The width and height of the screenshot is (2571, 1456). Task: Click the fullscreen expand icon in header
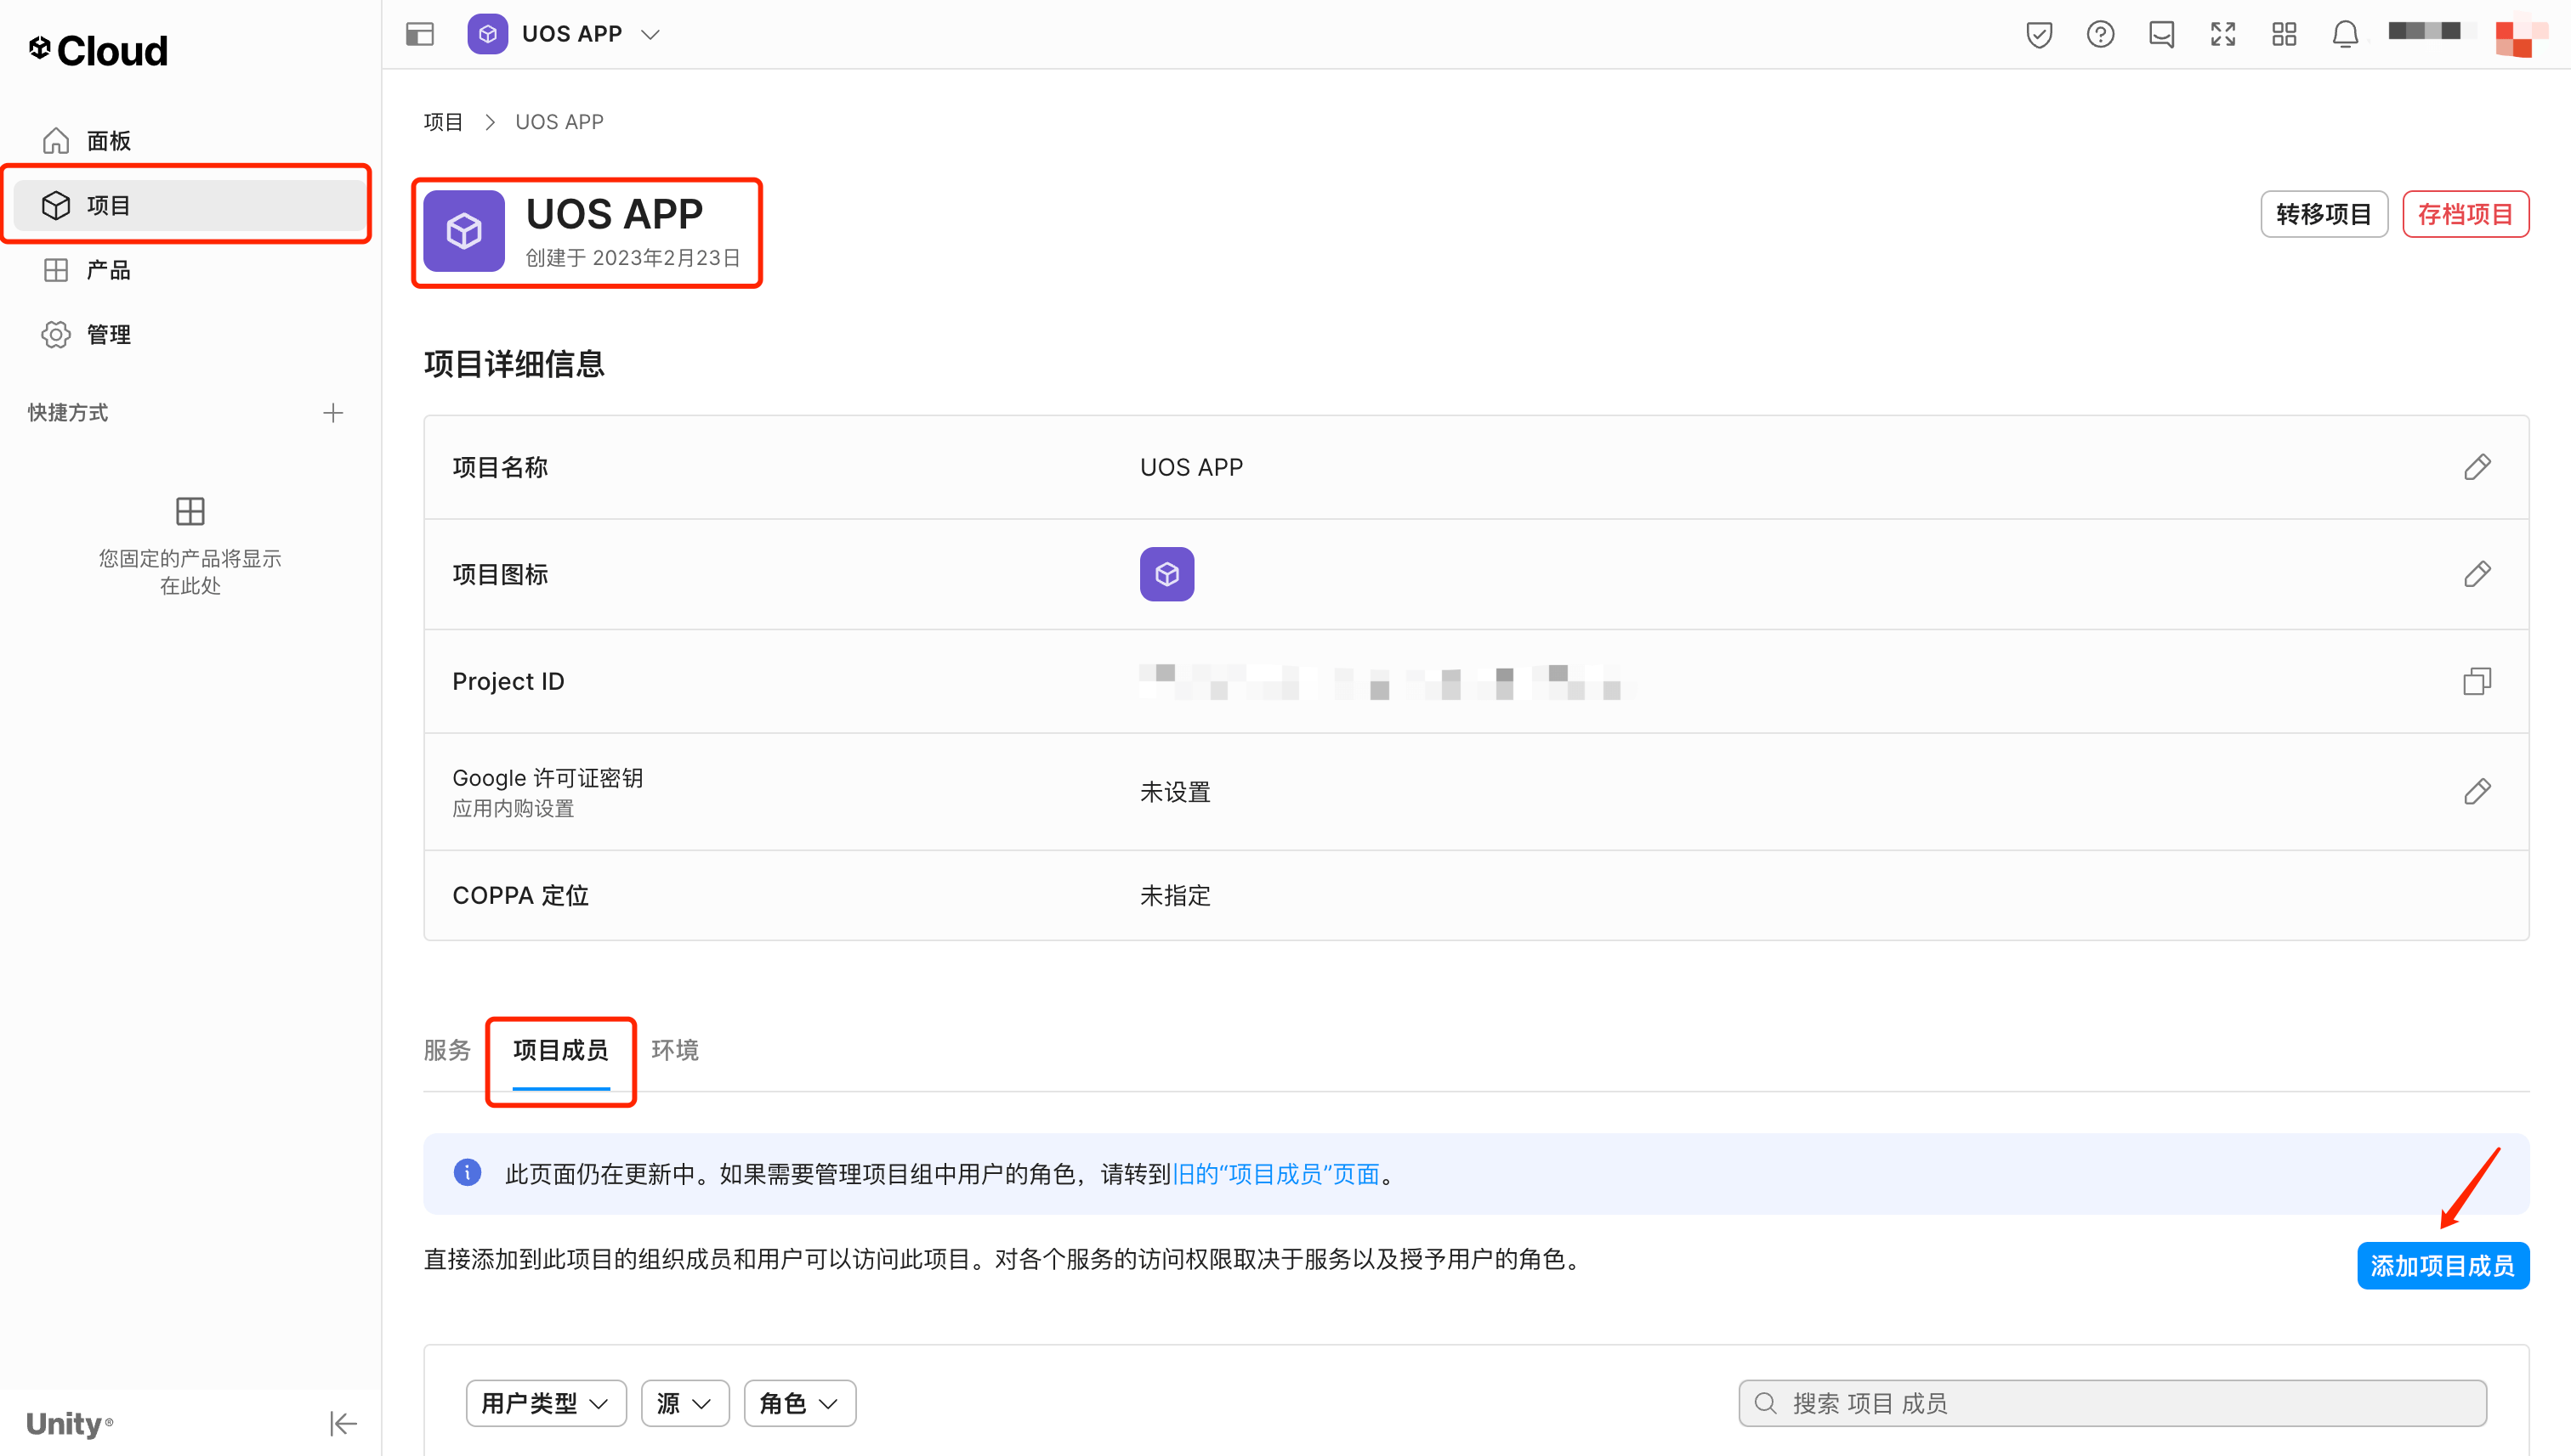pos(2222,34)
